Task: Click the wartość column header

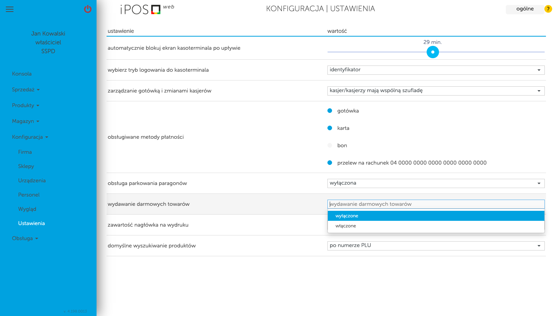Action: point(337,31)
